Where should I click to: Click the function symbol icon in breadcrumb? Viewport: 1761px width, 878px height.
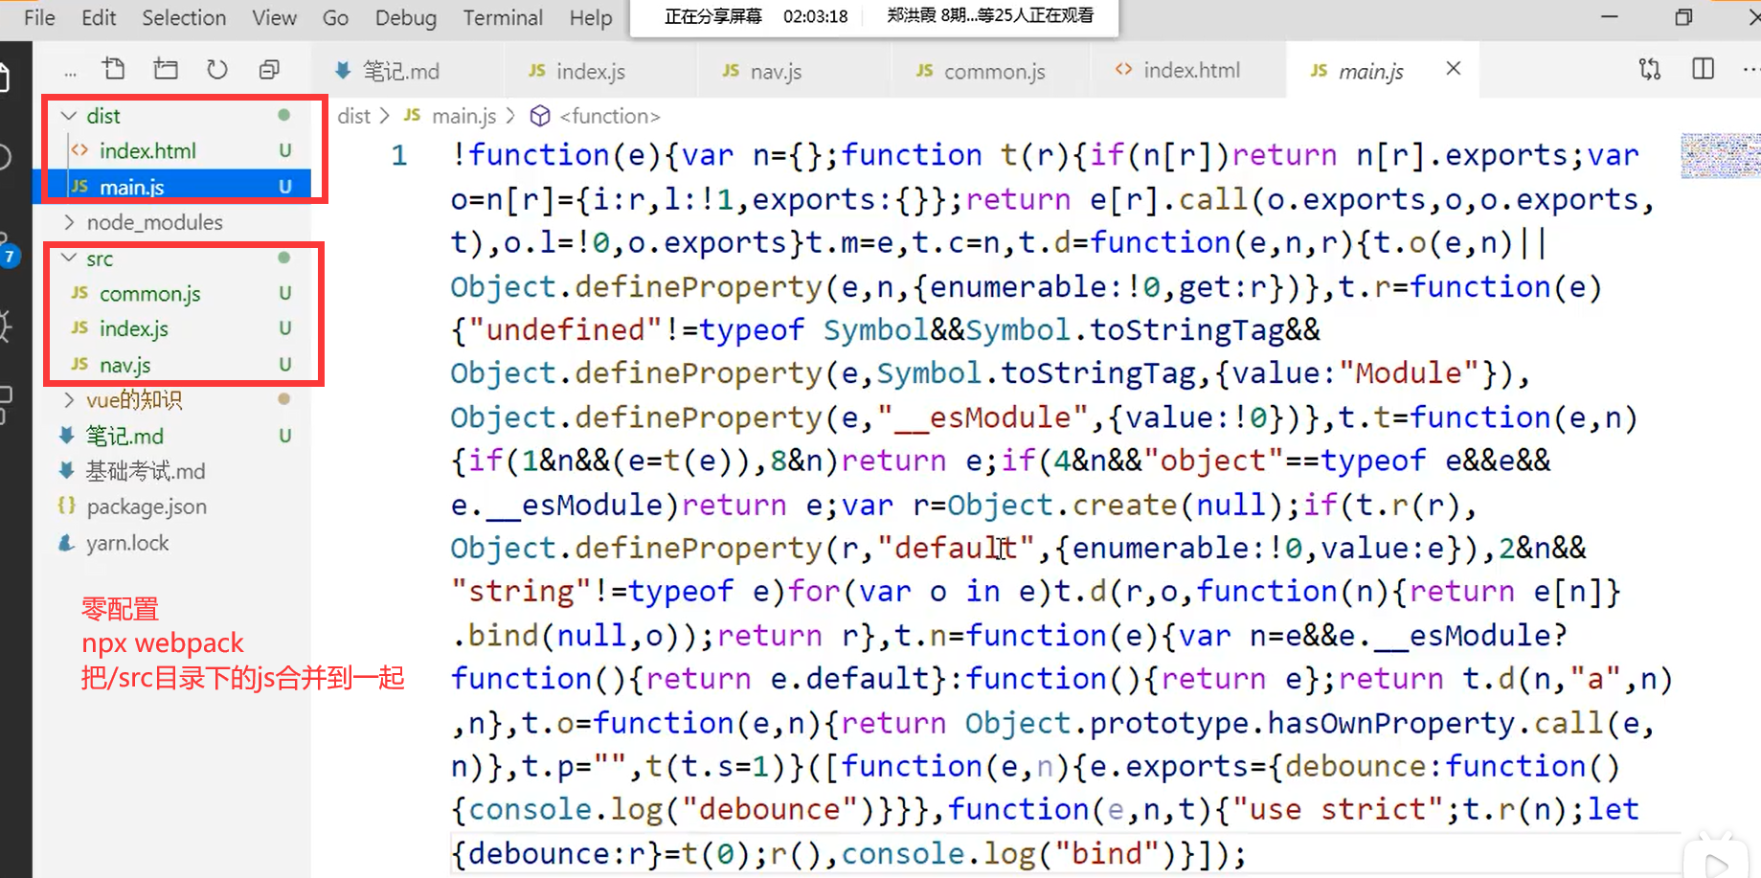tap(540, 116)
